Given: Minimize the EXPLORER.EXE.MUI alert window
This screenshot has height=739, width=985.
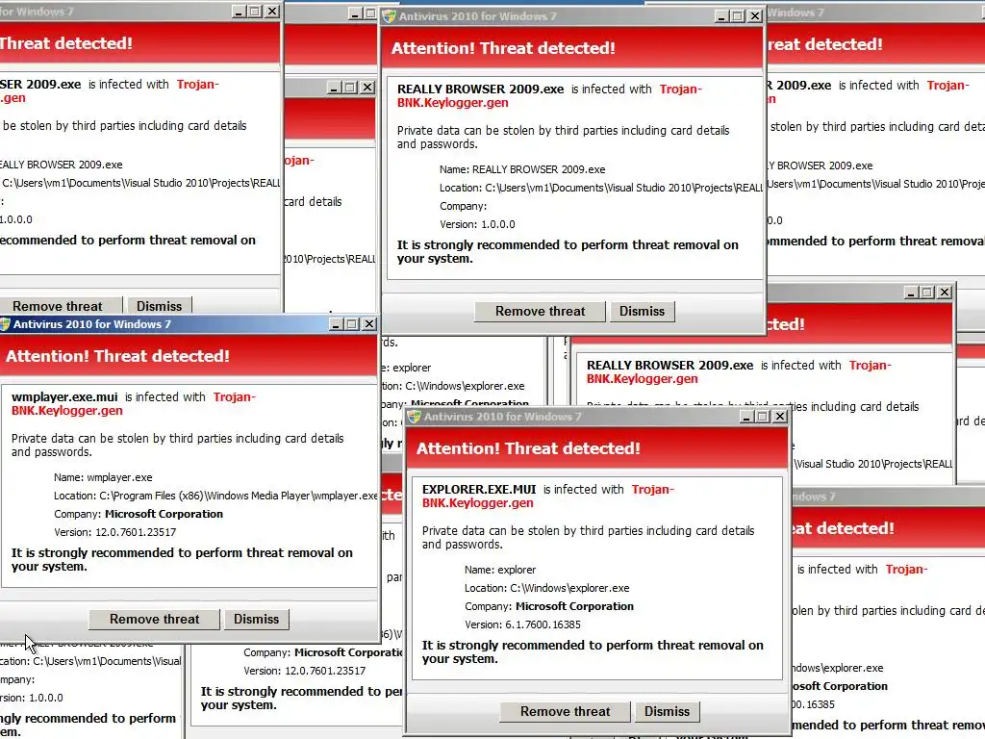Looking at the screenshot, I should click(x=746, y=417).
